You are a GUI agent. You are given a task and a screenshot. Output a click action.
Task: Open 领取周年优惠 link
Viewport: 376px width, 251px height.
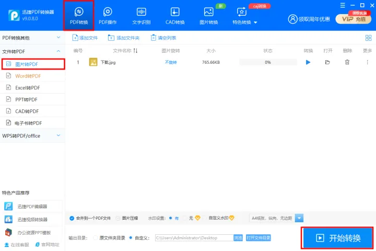[x=314, y=19]
